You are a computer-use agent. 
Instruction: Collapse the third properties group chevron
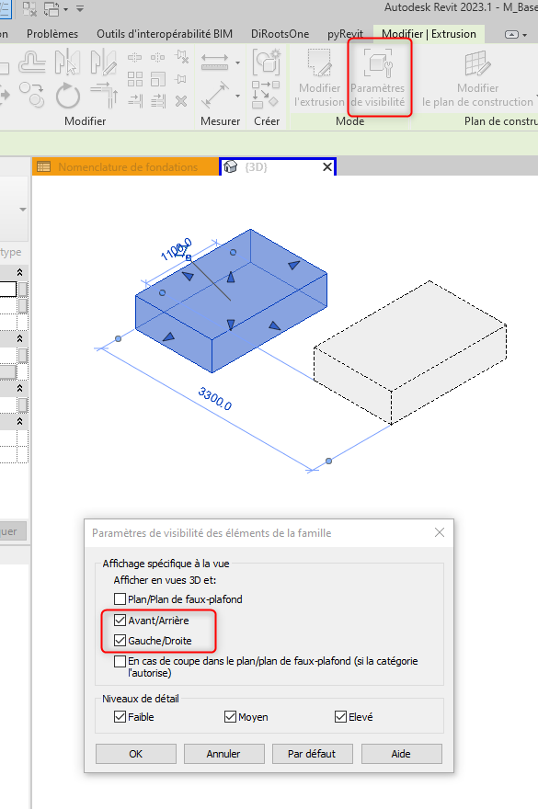19,388
